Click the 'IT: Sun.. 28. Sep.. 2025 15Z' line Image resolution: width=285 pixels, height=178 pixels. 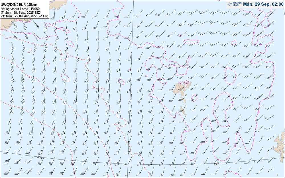pyautogui.click(x=20, y=13)
